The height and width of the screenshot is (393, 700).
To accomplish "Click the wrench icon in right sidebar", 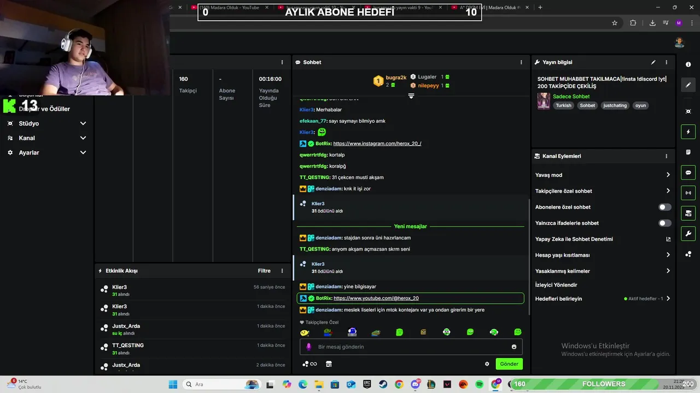I will 688,234.
